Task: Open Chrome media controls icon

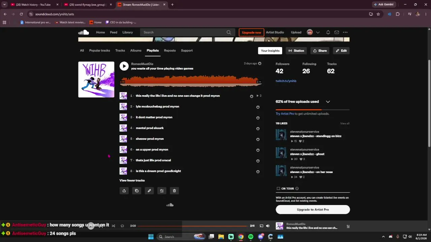Action: (409, 14)
